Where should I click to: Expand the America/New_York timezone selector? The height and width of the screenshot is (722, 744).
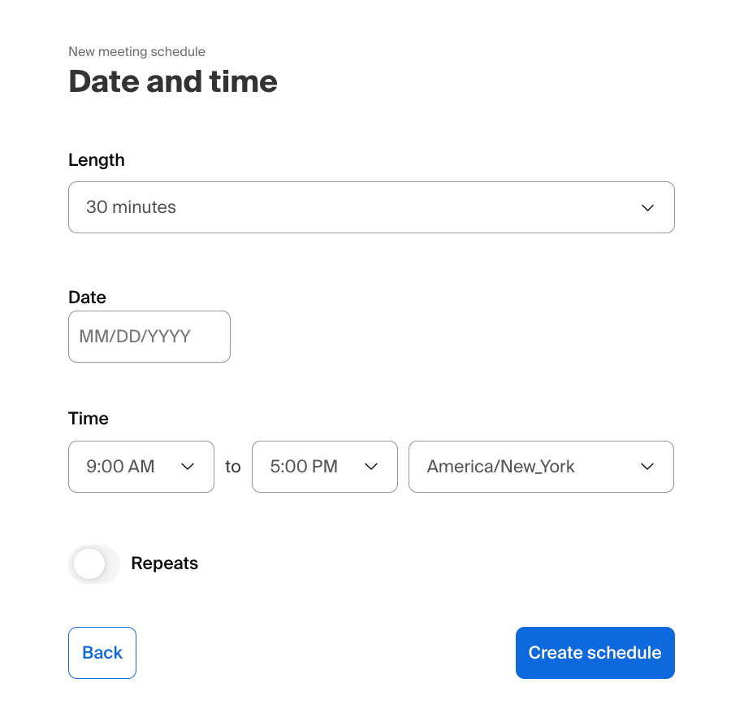[x=542, y=467]
